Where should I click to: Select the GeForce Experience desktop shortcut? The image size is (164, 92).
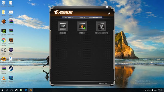pyautogui.click(x=4, y=32)
